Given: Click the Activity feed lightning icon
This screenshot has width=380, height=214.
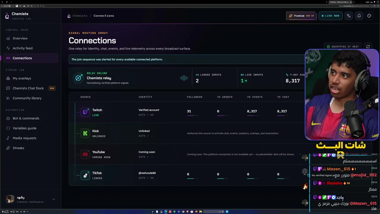Looking at the screenshot, I should coord(8,48).
